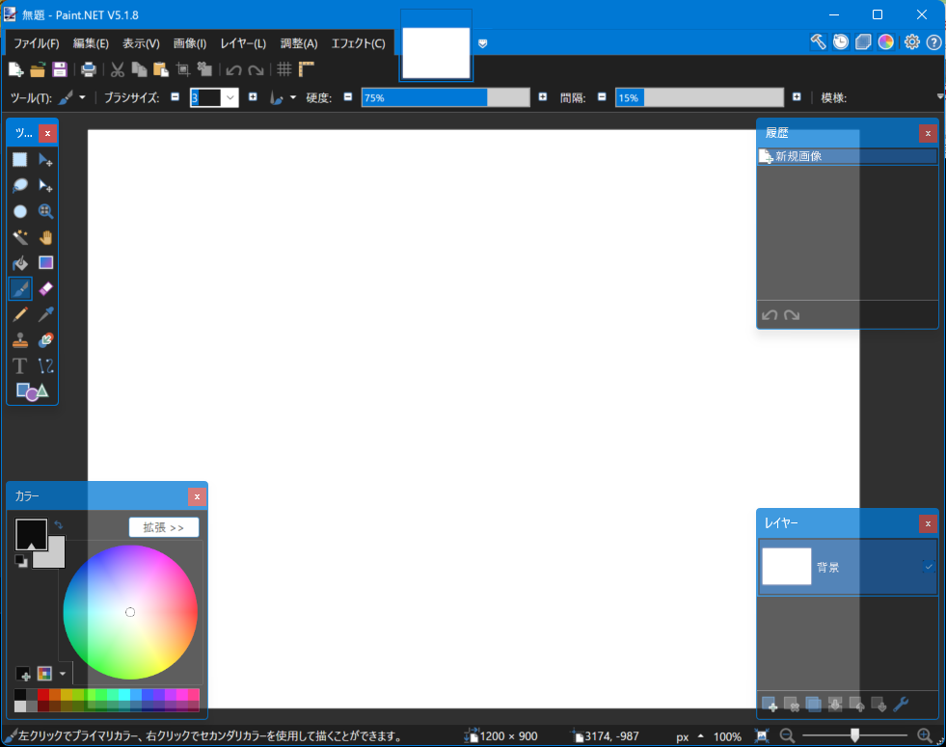Screen dimensions: 946x747
Task: Select the Rectangle Select tool
Action: coord(20,159)
